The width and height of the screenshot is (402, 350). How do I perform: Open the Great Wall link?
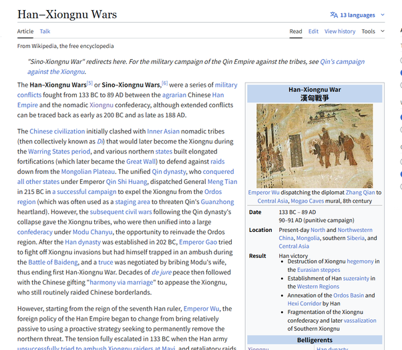click(141, 161)
